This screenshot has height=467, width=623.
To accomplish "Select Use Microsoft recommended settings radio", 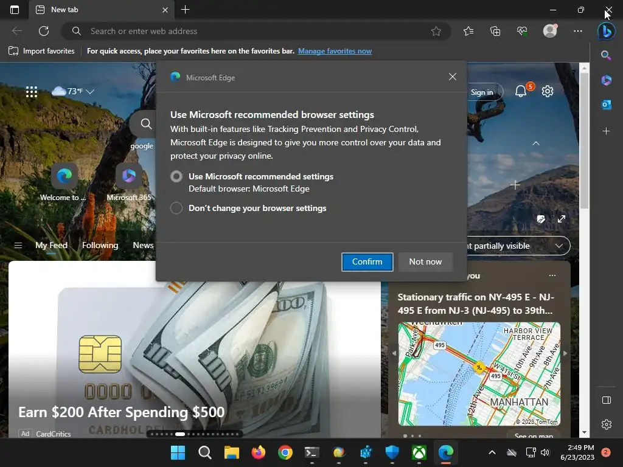I will pyautogui.click(x=176, y=176).
